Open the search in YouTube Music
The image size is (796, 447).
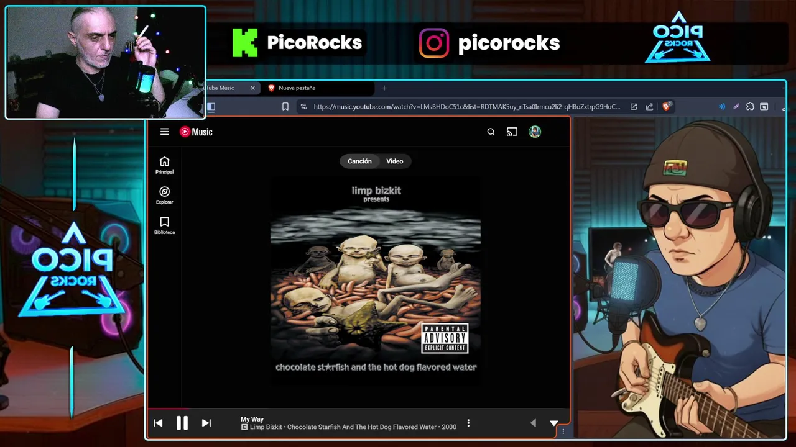tap(491, 132)
